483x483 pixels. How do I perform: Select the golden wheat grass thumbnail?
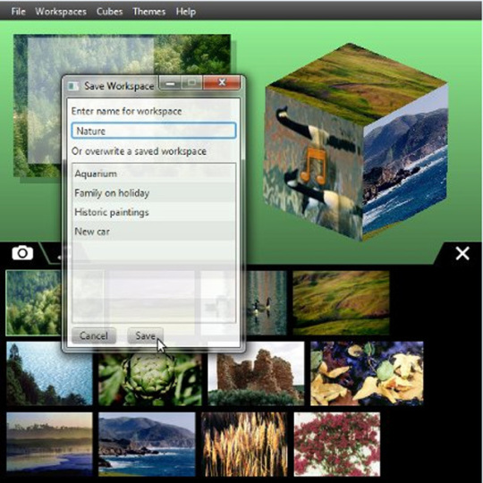[x=244, y=445]
